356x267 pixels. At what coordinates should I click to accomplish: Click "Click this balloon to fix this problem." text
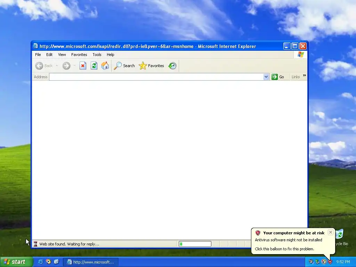pos(284,249)
